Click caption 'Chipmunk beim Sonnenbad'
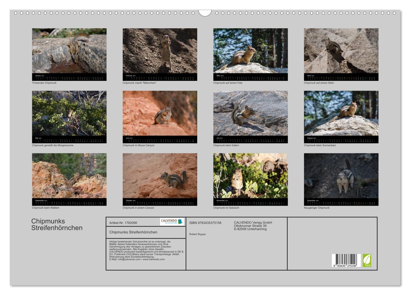 pyautogui.click(x=320, y=145)
